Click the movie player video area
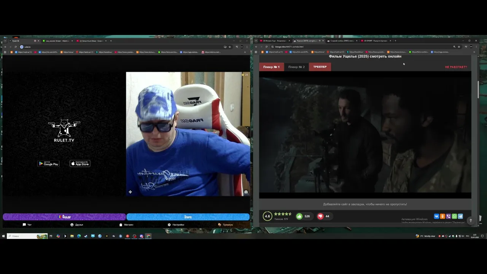487x274 pixels. pyautogui.click(x=365, y=135)
